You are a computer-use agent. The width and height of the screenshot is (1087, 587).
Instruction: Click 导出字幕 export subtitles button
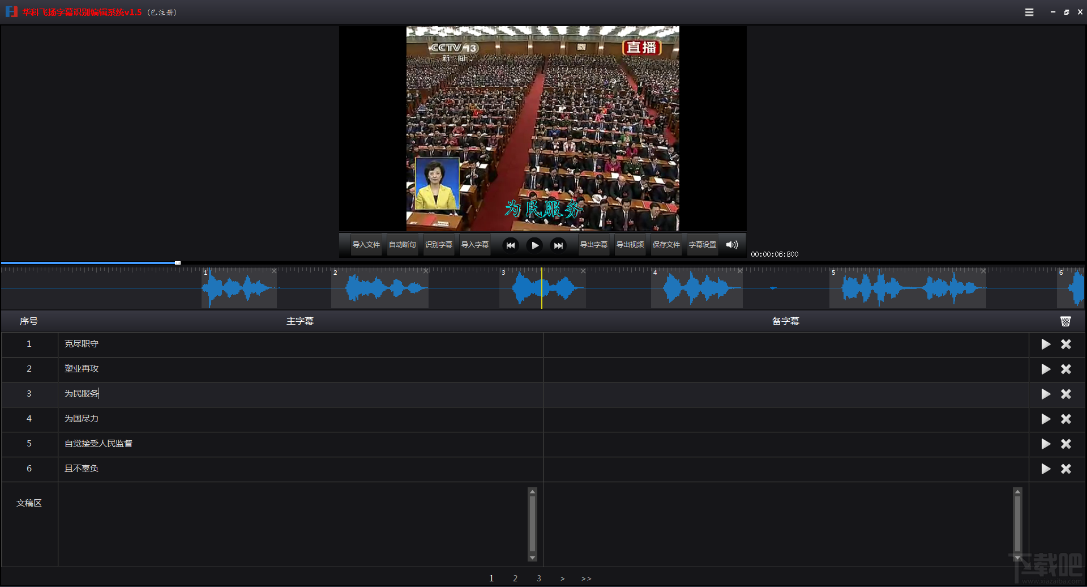(x=594, y=245)
